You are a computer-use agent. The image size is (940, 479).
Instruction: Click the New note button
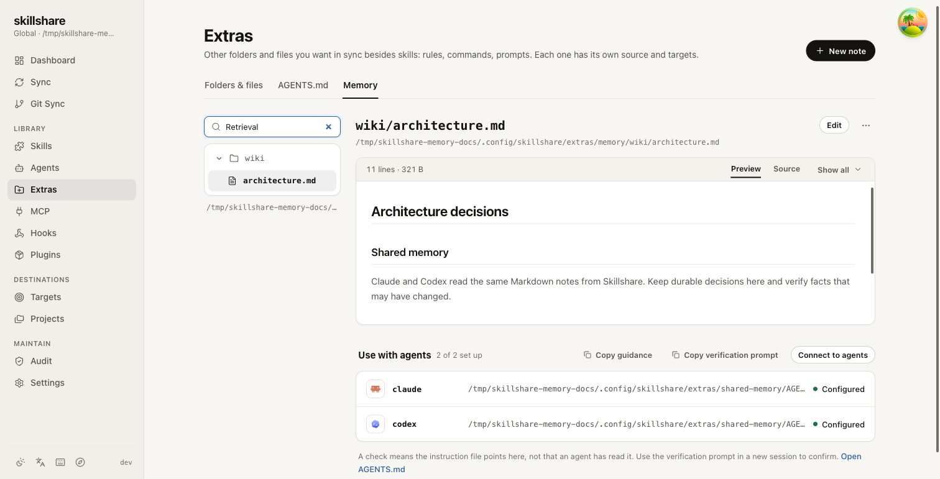point(841,51)
